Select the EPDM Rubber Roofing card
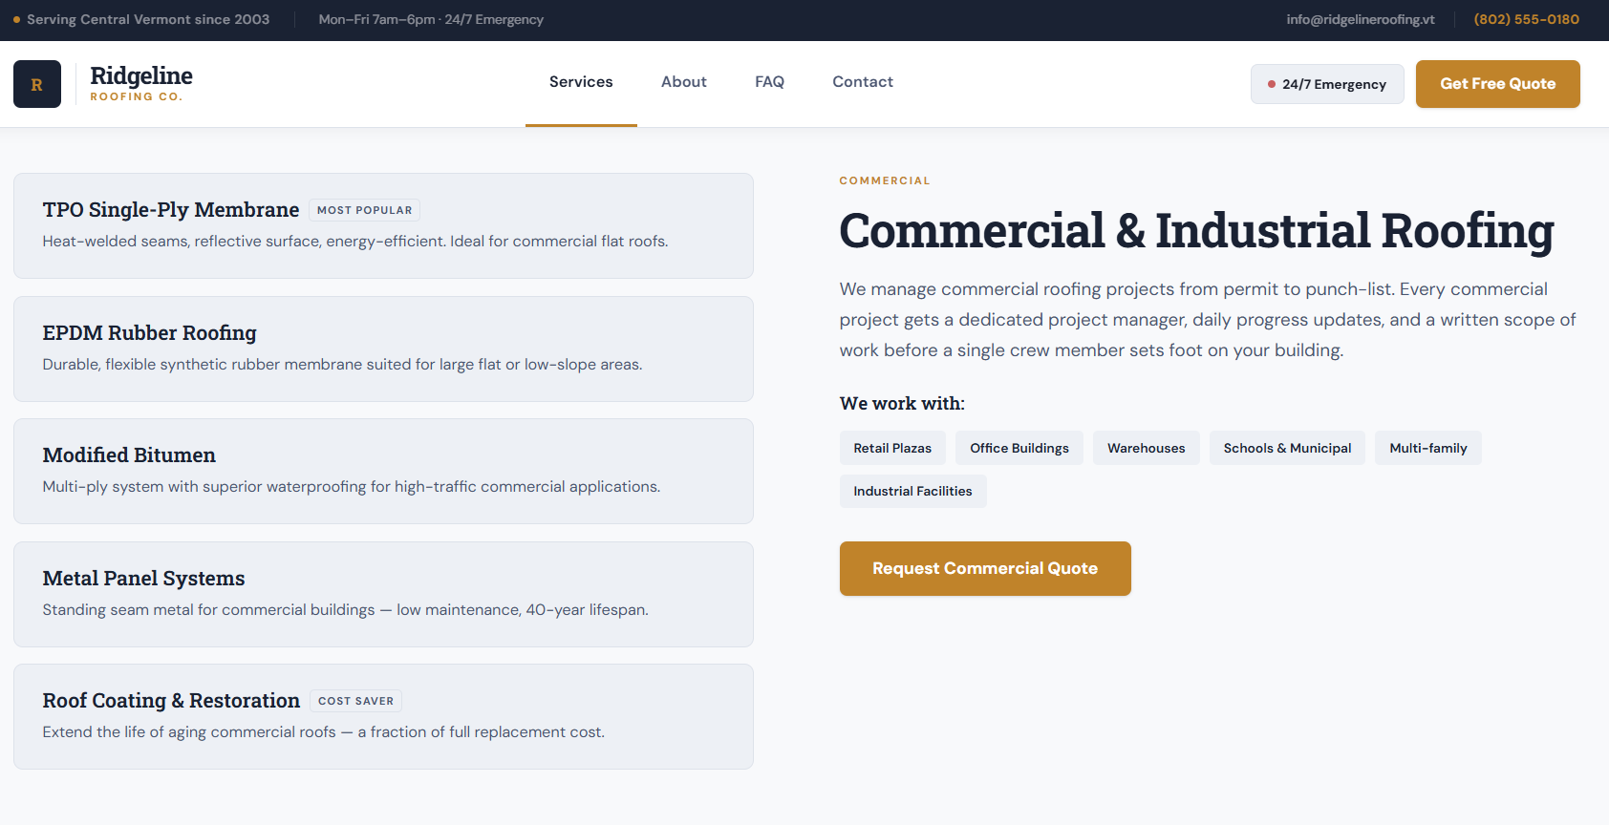Screen dimensions: 1609x825 point(383,349)
